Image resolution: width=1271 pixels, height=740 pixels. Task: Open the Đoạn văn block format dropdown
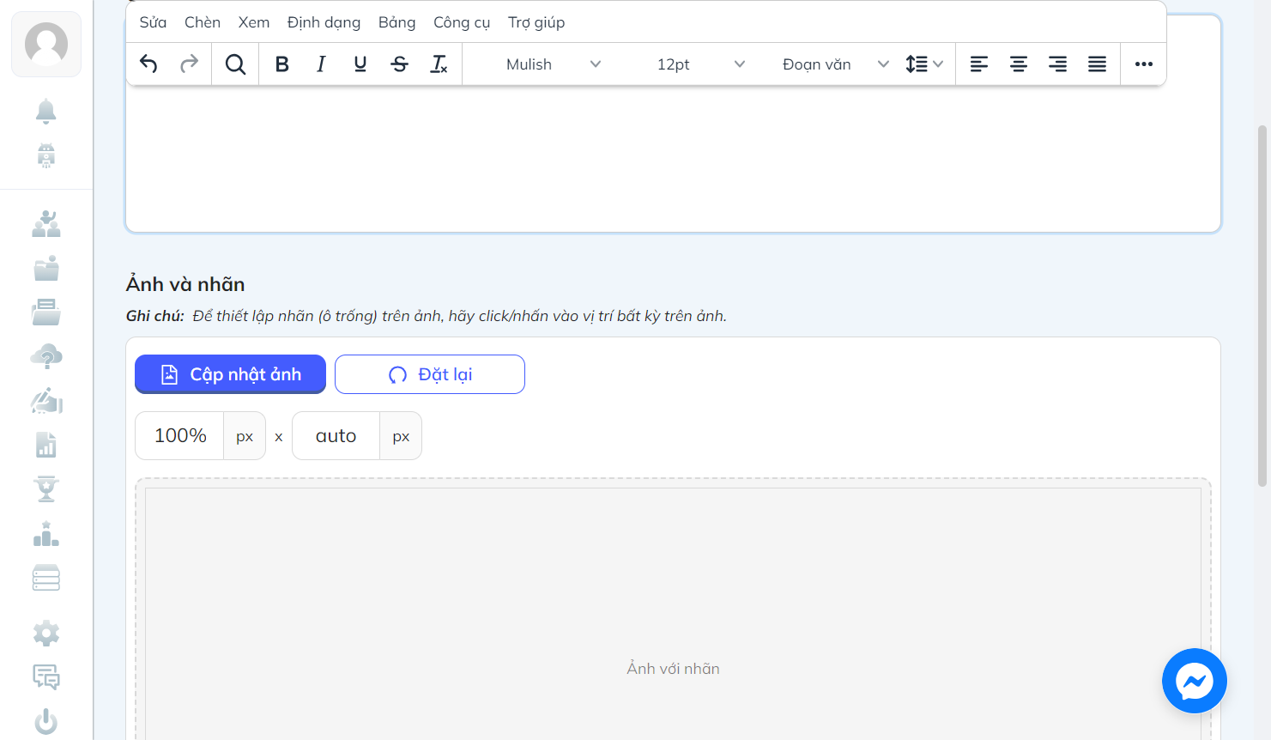point(835,64)
